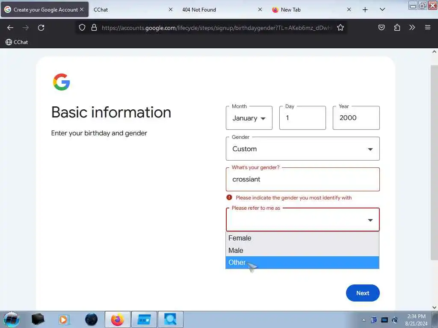Open a new tab with plus
The image size is (438, 328).
(365, 10)
